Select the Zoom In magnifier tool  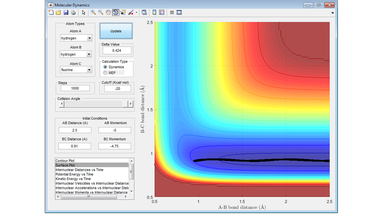coord(93,13)
